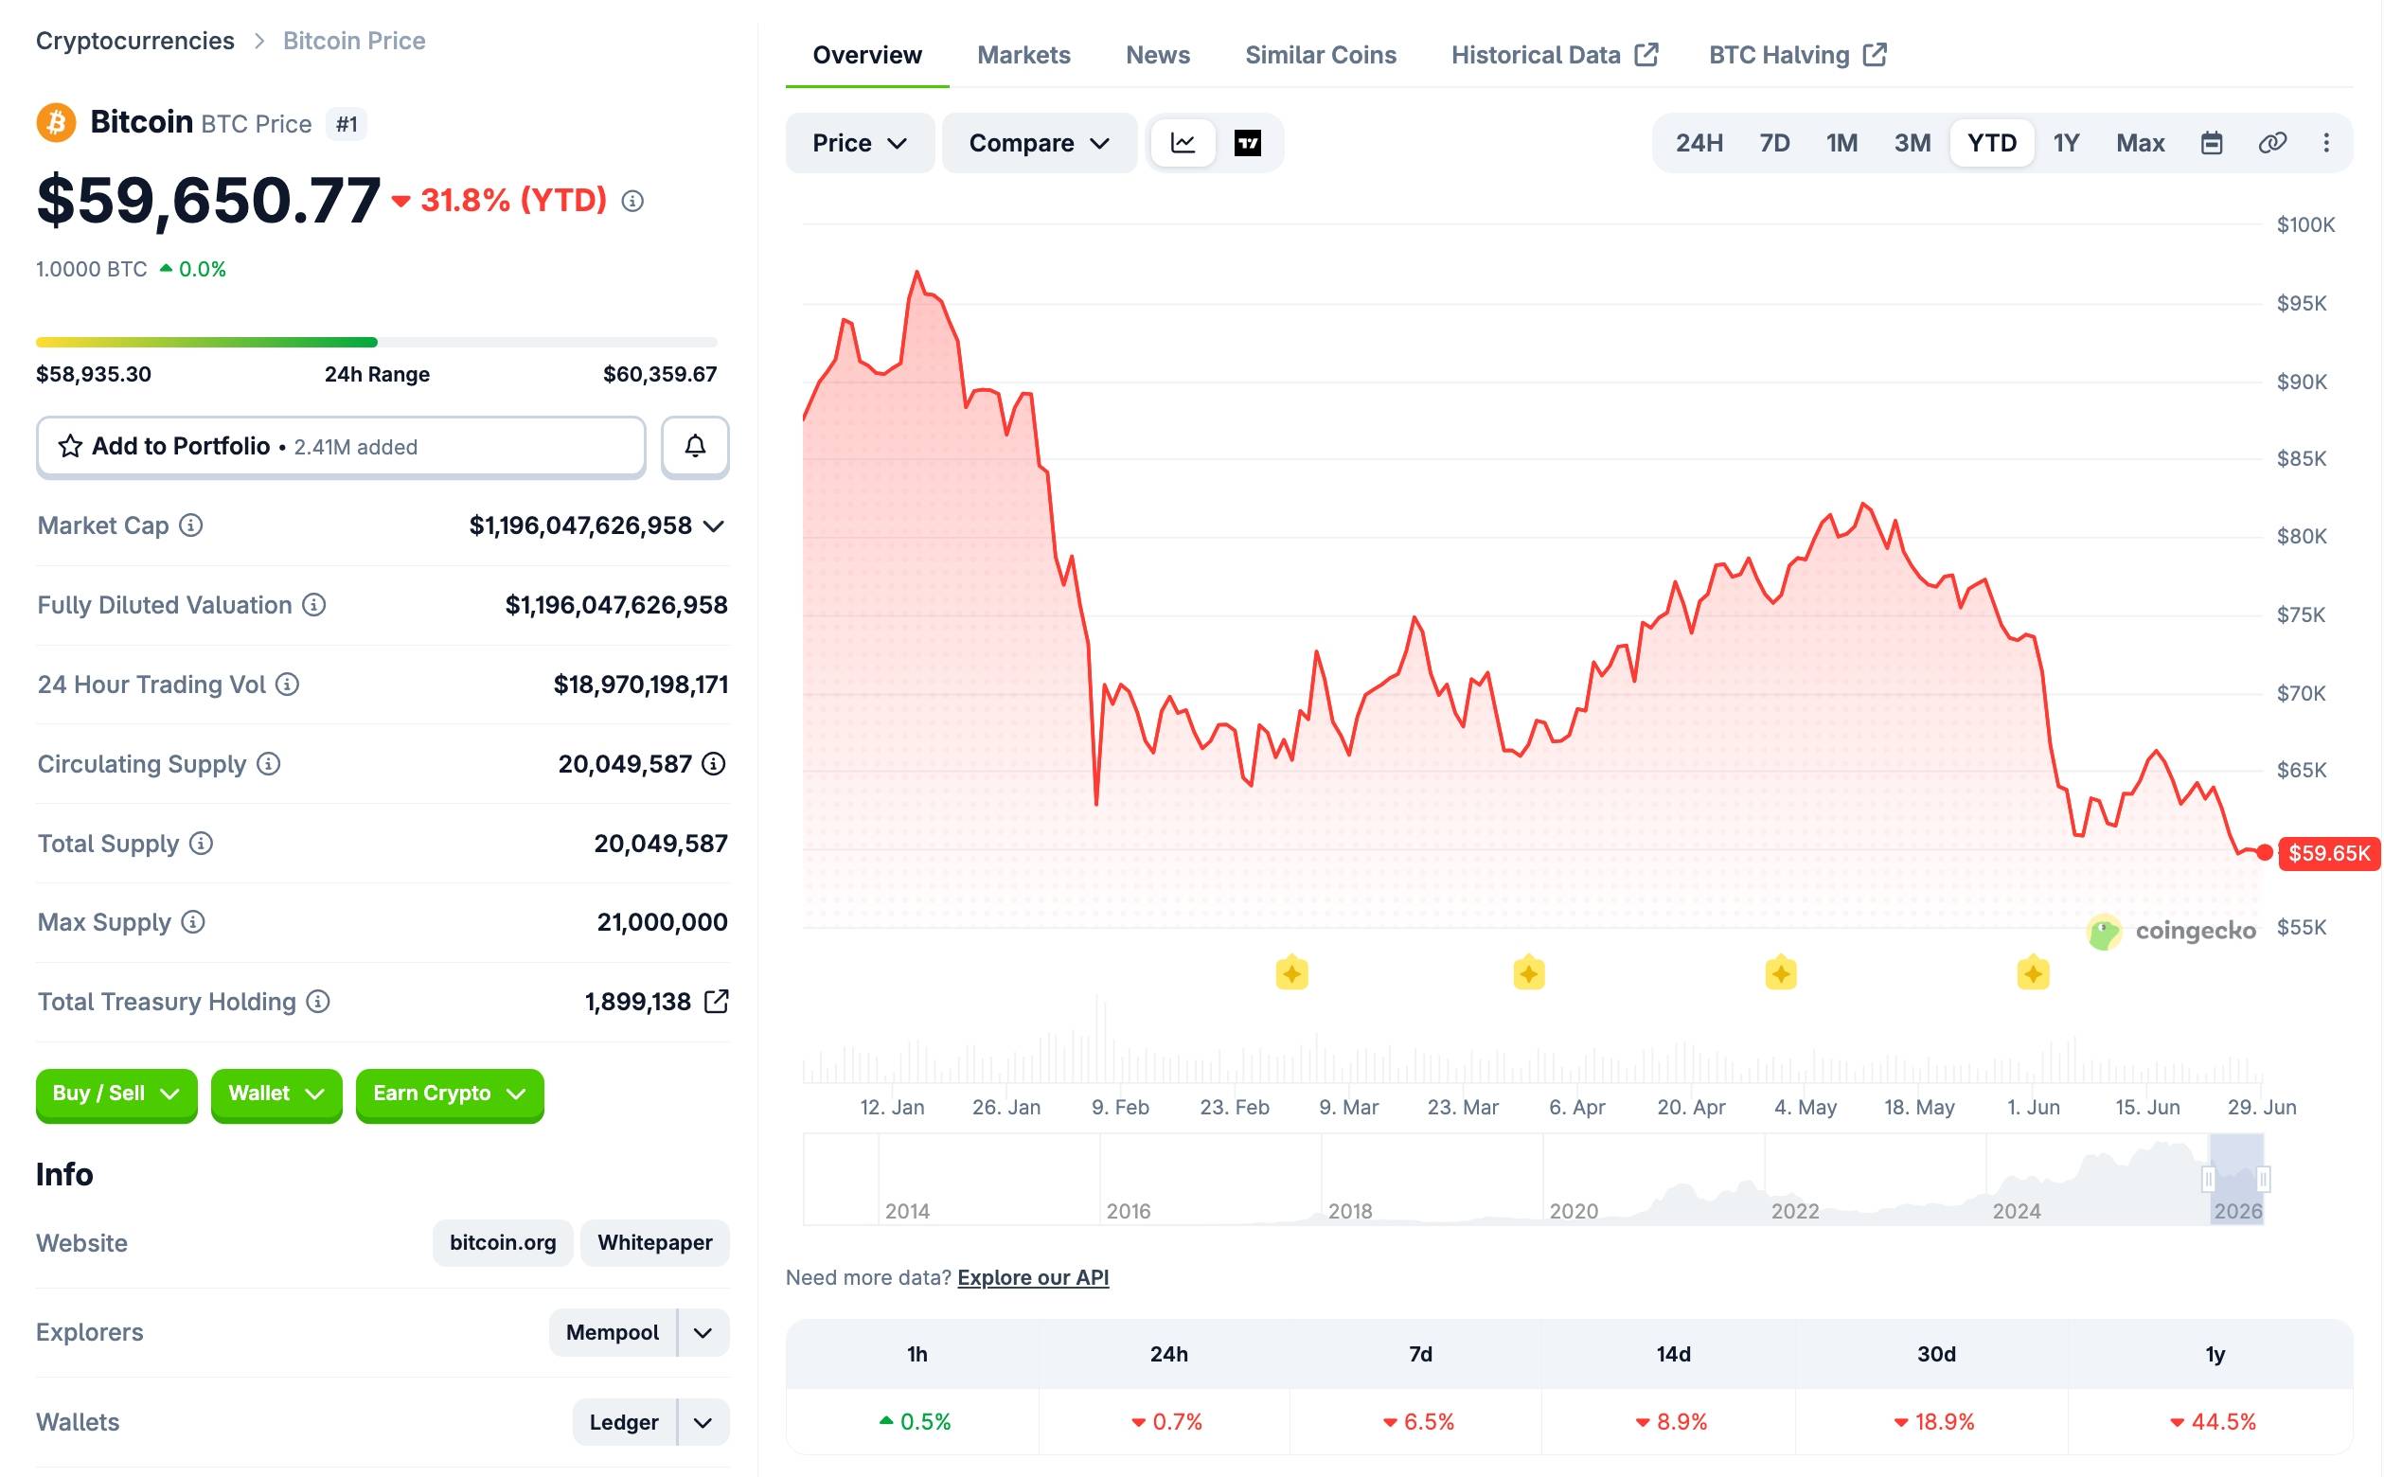Open the Wallet dropdown button
Screen dimensions: 2384x1477
pyautogui.click(x=276, y=1094)
